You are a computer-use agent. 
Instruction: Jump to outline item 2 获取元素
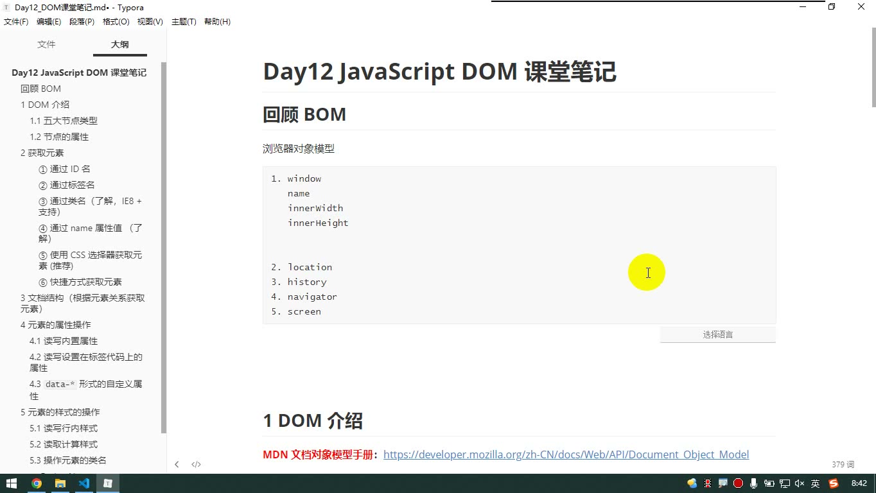[x=42, y=153]
